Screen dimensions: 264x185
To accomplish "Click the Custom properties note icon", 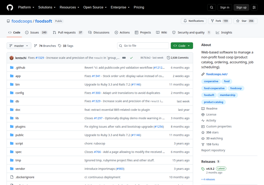I will point(203,126).
